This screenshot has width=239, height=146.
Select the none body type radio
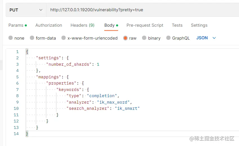point(11,38)
